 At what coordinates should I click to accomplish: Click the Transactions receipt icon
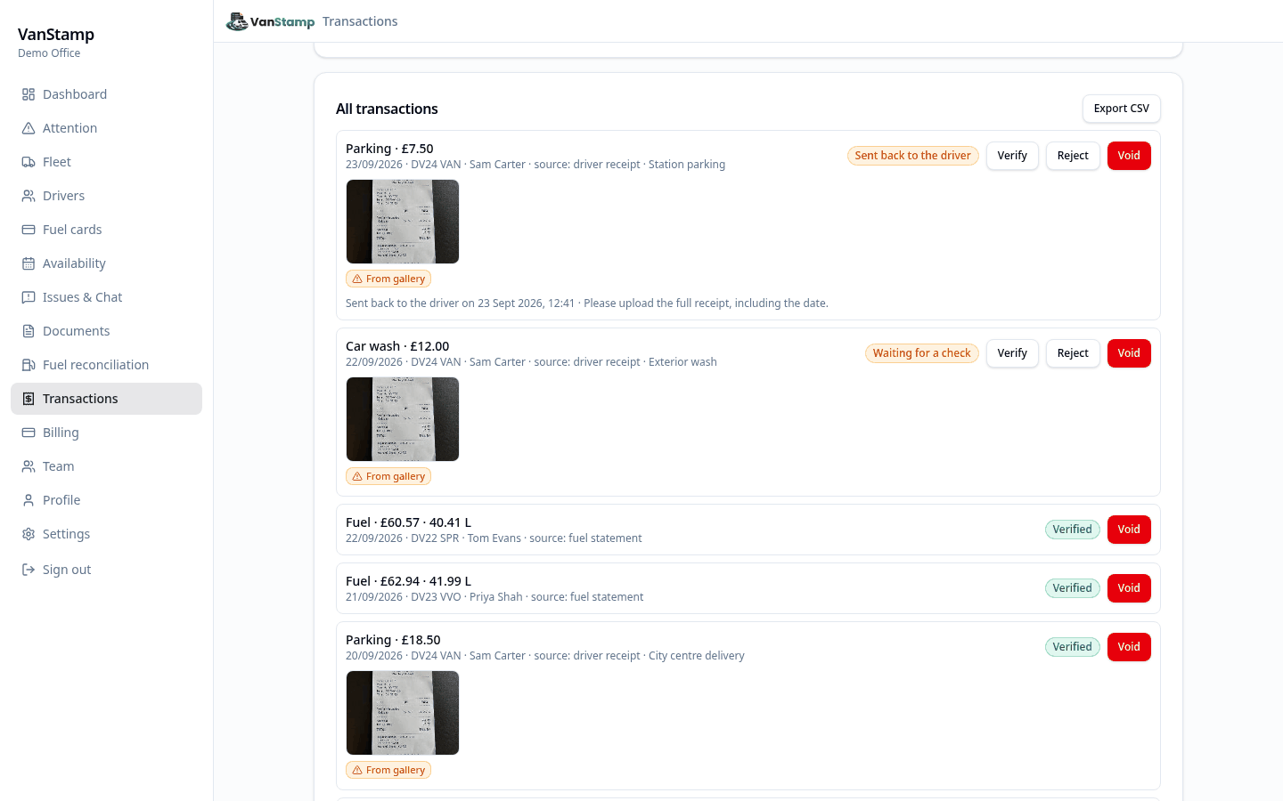(x=29, y=399)
